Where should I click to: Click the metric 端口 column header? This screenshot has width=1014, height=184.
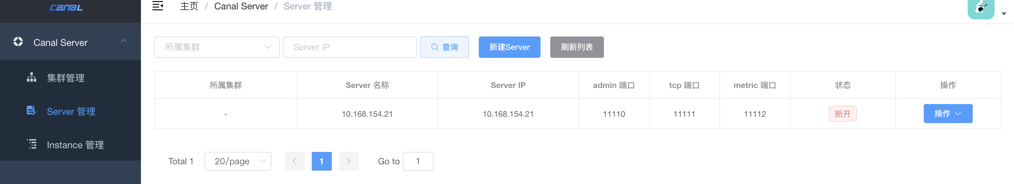click(x=755, y=85)
